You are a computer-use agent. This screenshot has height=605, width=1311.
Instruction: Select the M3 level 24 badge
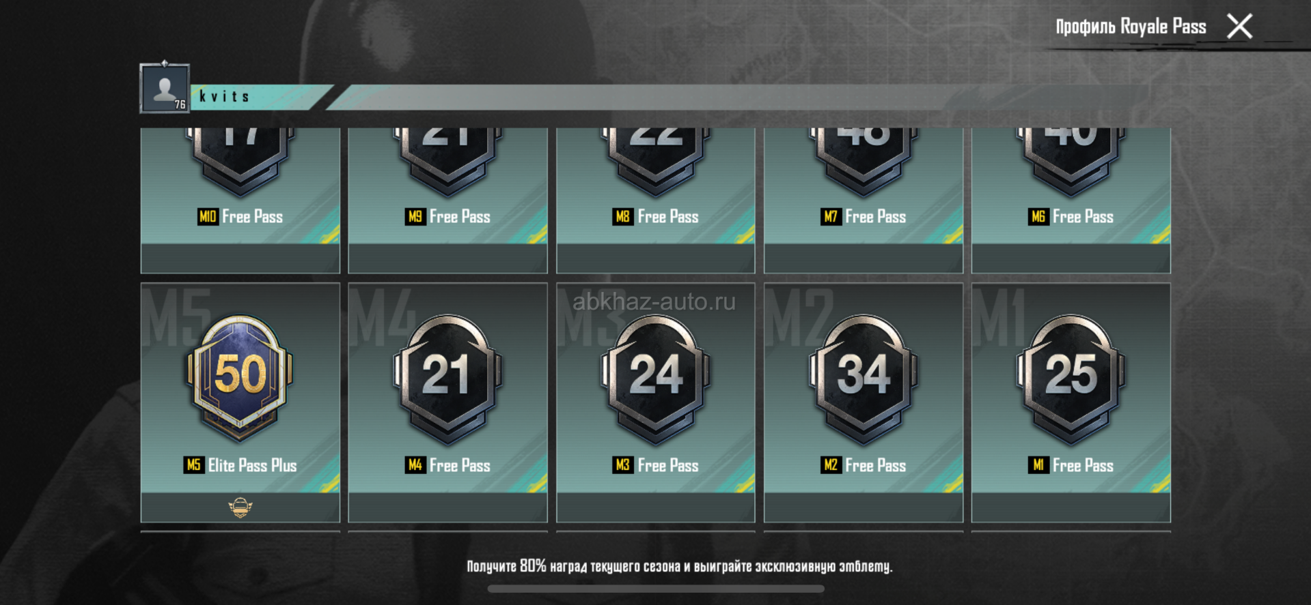tap(656, 379)
